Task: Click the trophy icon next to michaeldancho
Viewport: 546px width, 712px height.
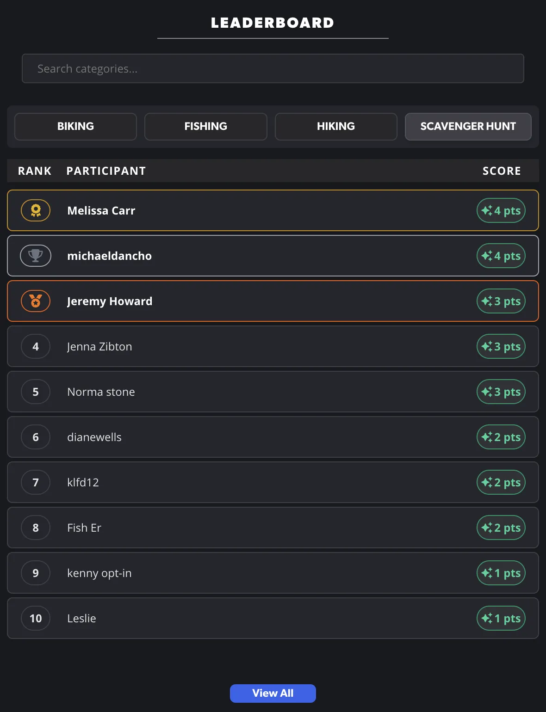Action: 35,256
